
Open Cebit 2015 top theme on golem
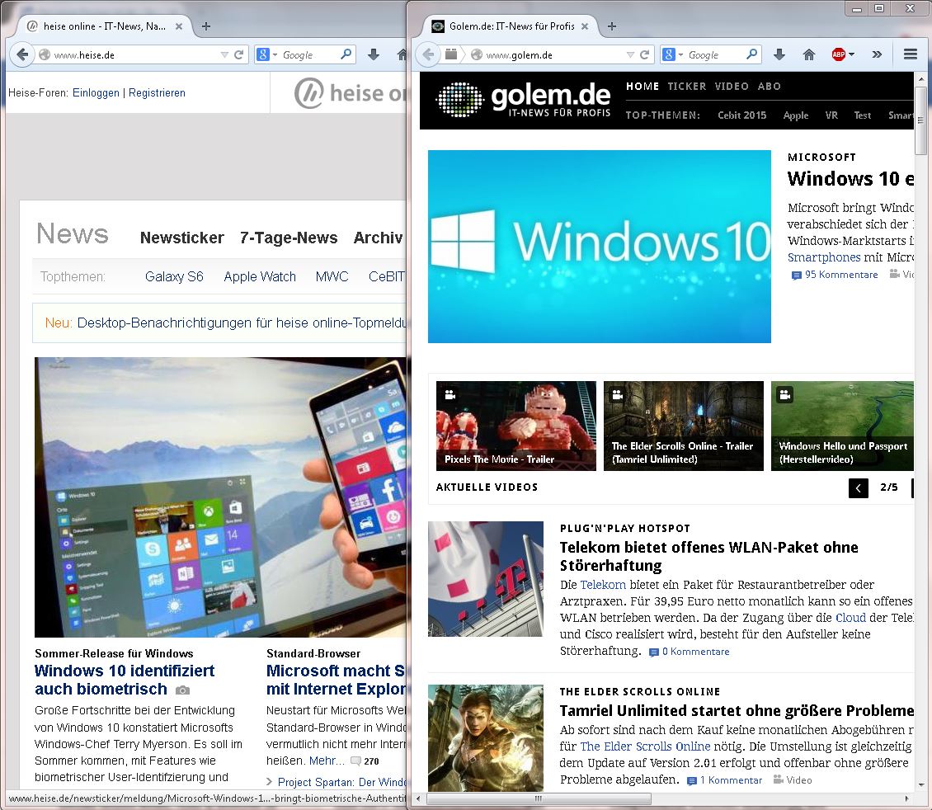[741, 115]
